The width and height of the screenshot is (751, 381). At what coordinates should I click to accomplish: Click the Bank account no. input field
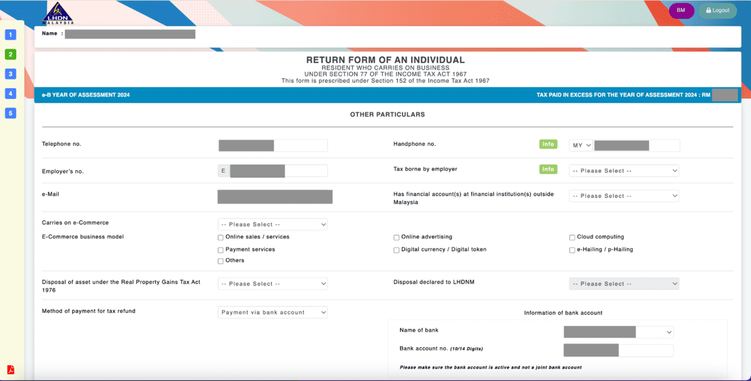point(618,350)
